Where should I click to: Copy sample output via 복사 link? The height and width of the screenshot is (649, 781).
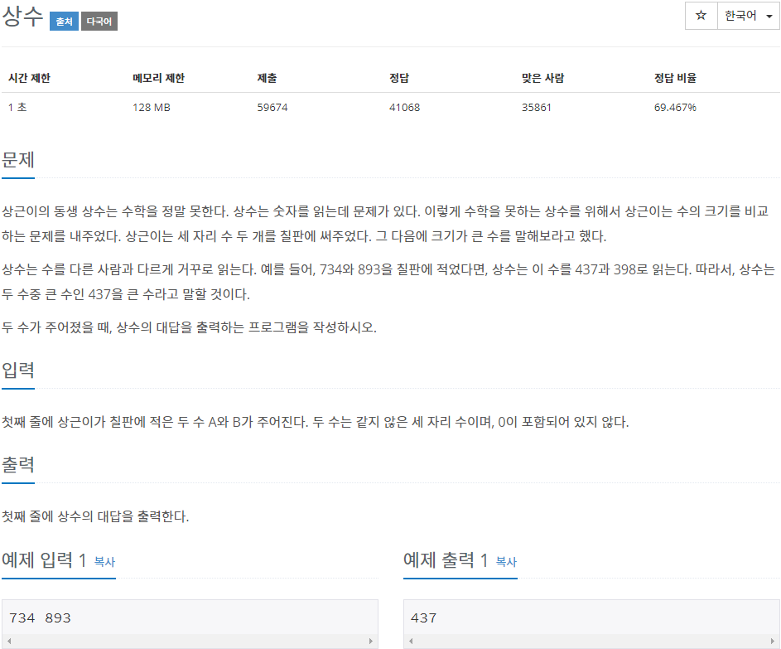(x=506, y=562)
